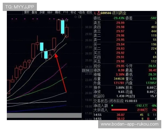This screenshot has width=164, height=131.
Task: Click the 内盘 value 172857
Action: click(151, 83)
